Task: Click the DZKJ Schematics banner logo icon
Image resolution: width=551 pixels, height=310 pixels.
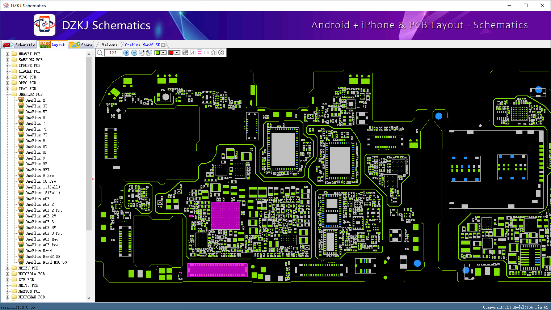Action: (x=45, y=25)
